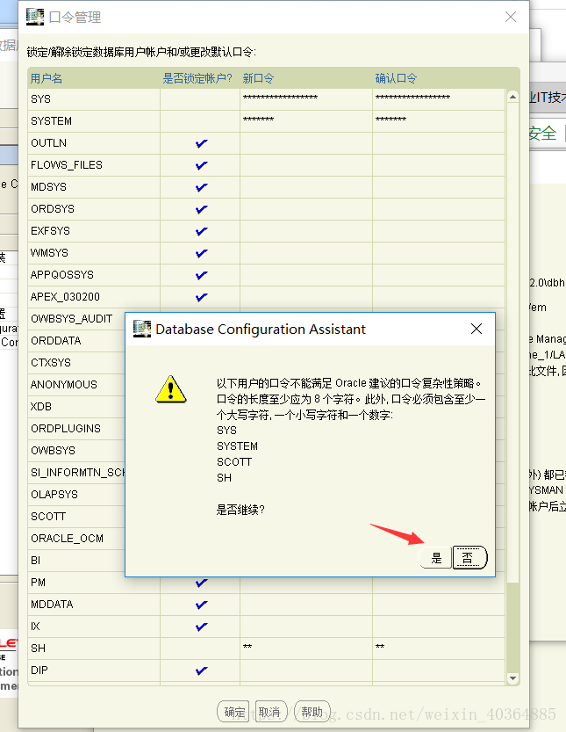Select the PM username cell
566x732 pixels.
point(94,583)
